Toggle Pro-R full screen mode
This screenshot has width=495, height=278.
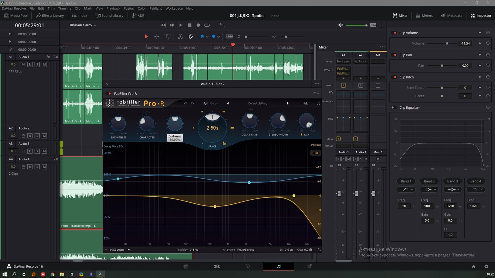[318, 103]
